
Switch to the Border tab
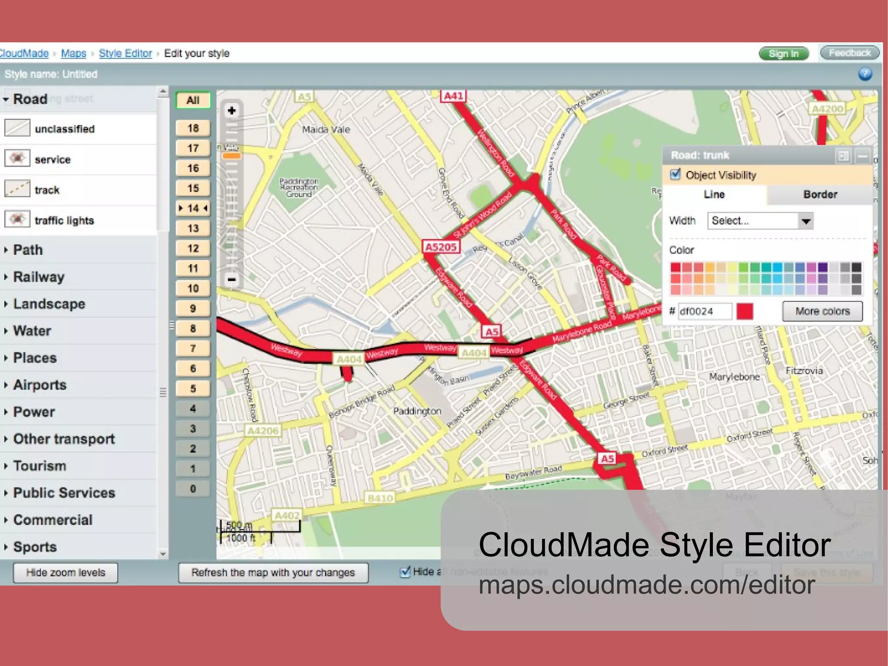click(820, 194)
